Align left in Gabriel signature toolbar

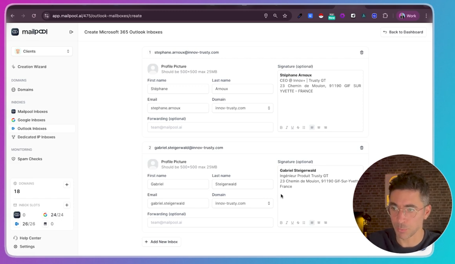tap(312, 223)
